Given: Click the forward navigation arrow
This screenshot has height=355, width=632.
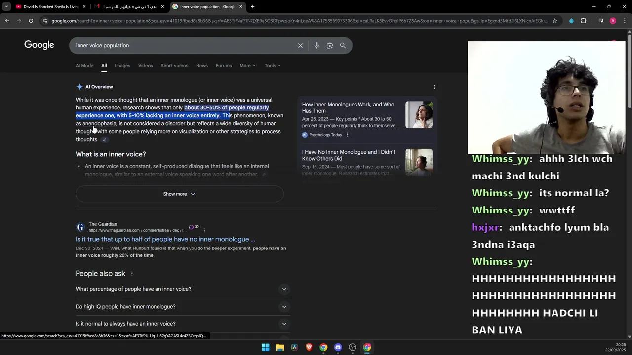Looking at the screenshot, I should [x=19, y=21].
